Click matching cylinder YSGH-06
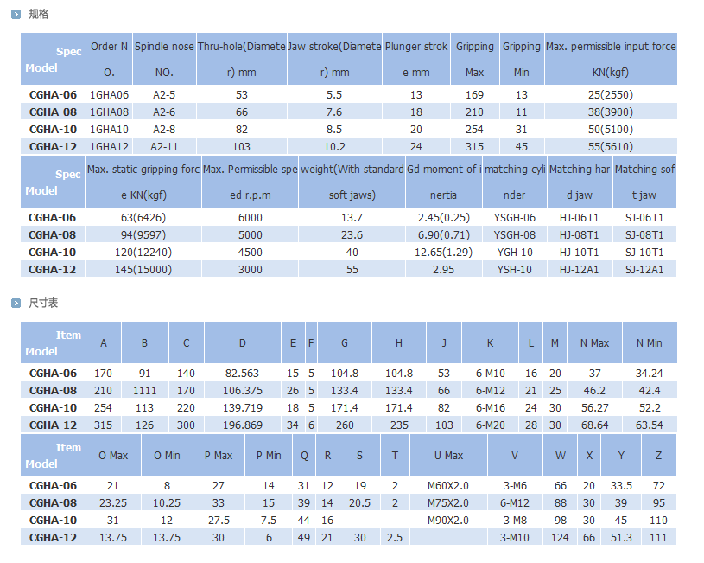This screenshot has height=563, width=704. point(515,218)
